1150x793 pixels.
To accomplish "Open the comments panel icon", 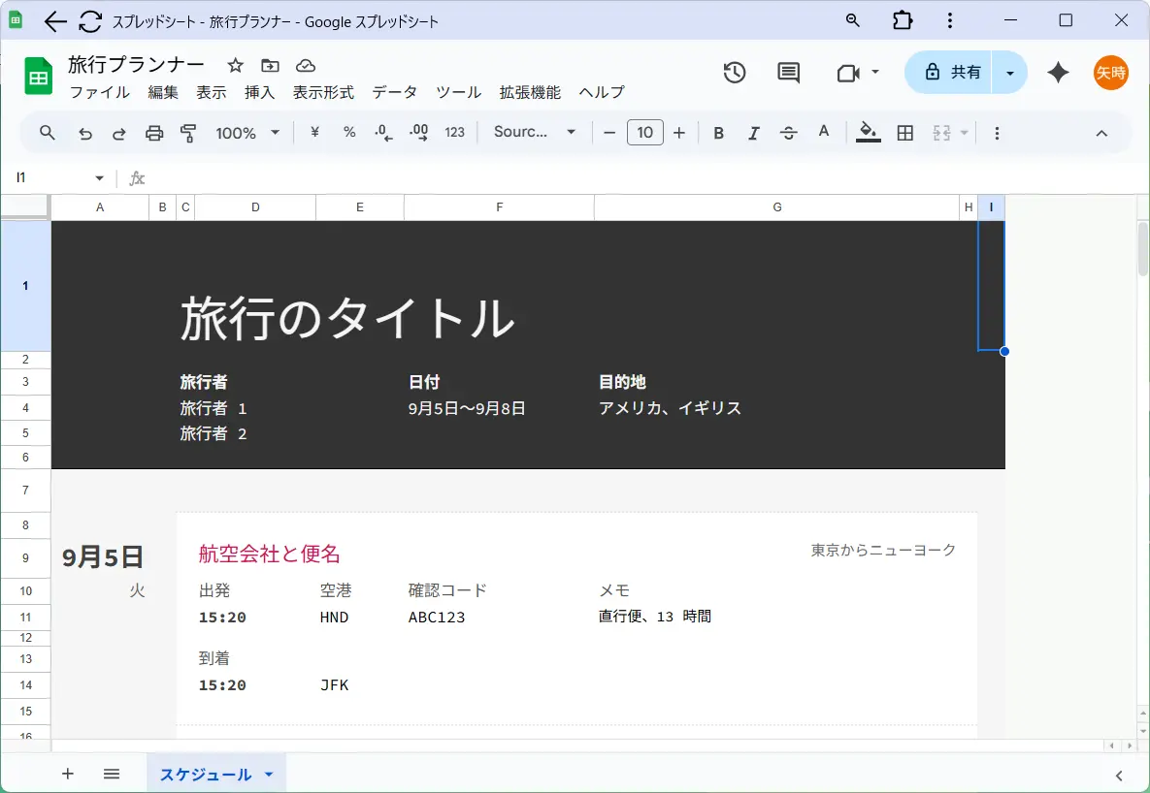I will coord(789,73).
